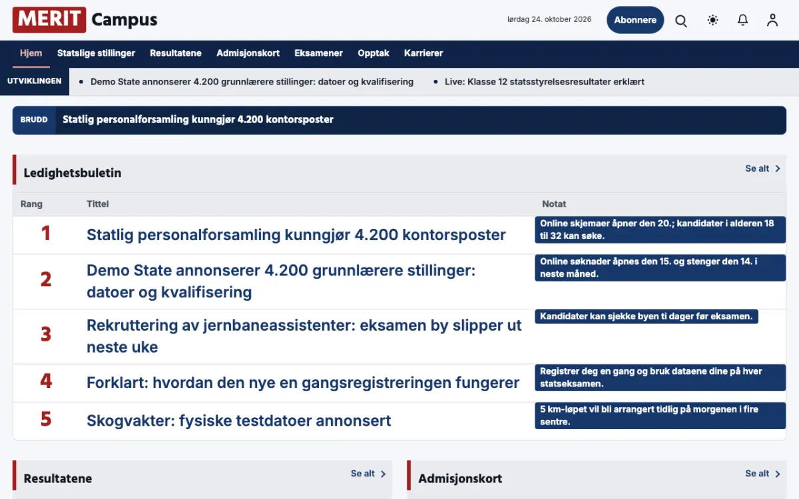
Task: Open the search icon in header
Action: (x=681, y=21)
